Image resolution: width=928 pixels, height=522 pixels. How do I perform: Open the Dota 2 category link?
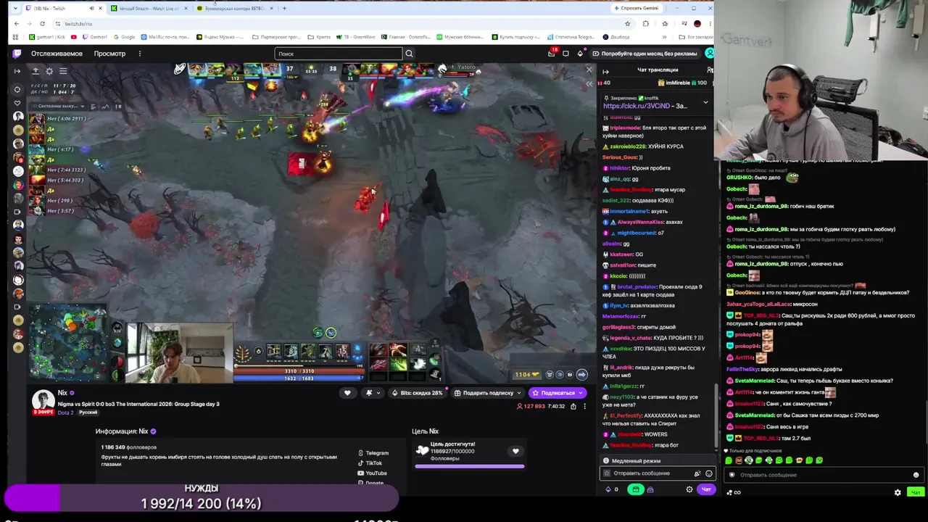click(65, 413)
